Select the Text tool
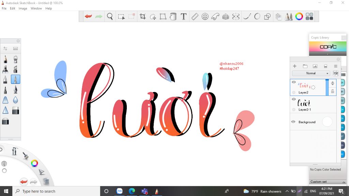This screenshot has height=196, width=349. (x=184, y=16)
